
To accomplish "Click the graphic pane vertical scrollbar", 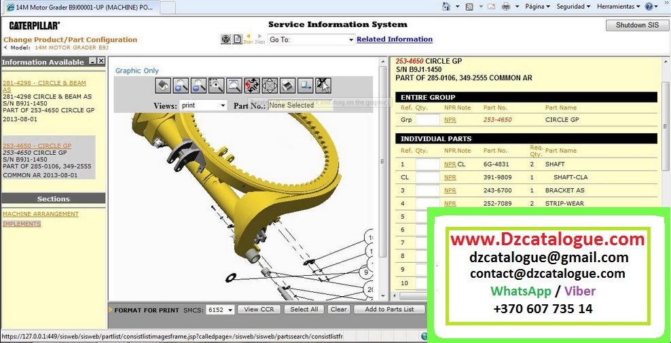I will click(382, 161).
